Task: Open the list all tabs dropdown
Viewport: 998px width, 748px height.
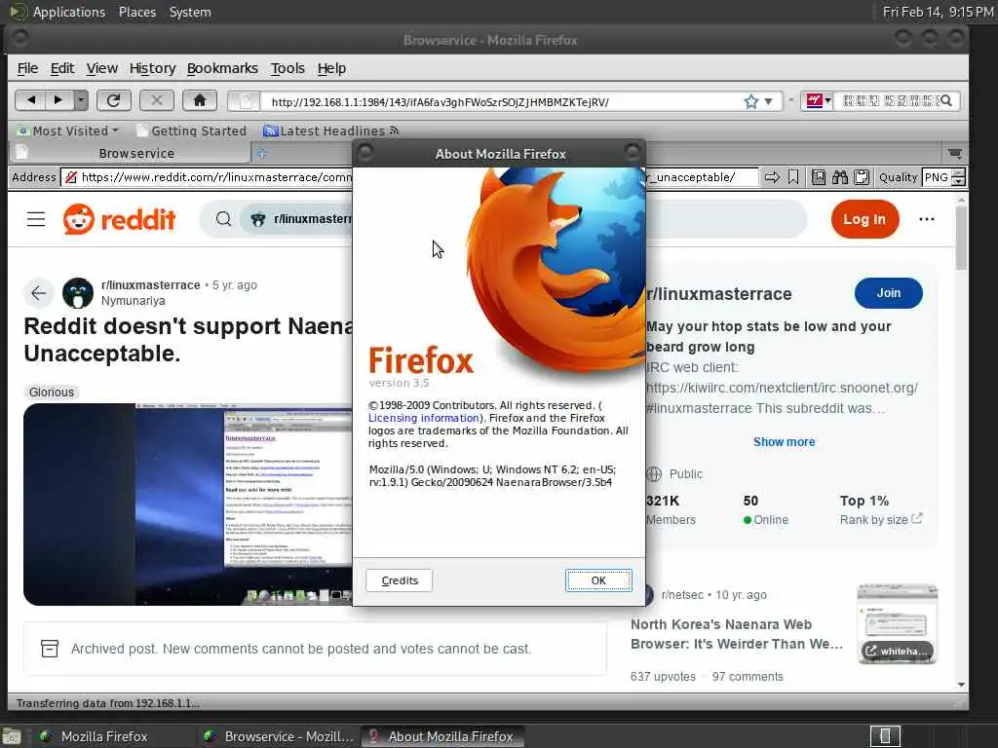Action: [x=955, y=153]
